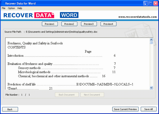Open the File menu
The image size is (159, 114).
pos(3,8)
